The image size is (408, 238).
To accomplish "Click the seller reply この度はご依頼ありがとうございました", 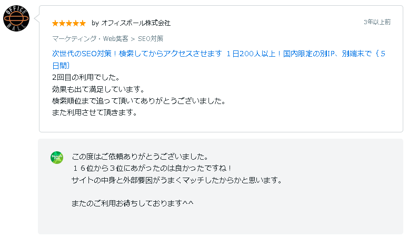I will pyautogui.click(x=140, y=157).
